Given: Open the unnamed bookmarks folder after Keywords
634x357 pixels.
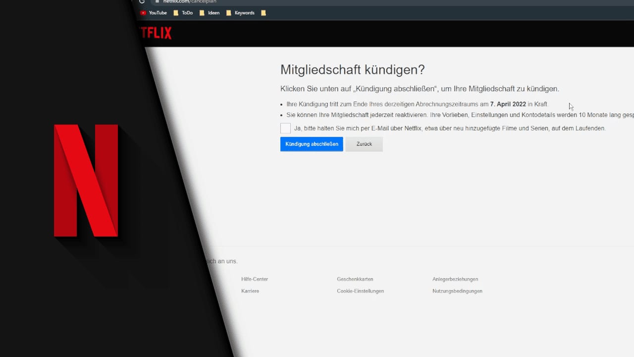Looking at the screenshot, I should click(264, 13).
